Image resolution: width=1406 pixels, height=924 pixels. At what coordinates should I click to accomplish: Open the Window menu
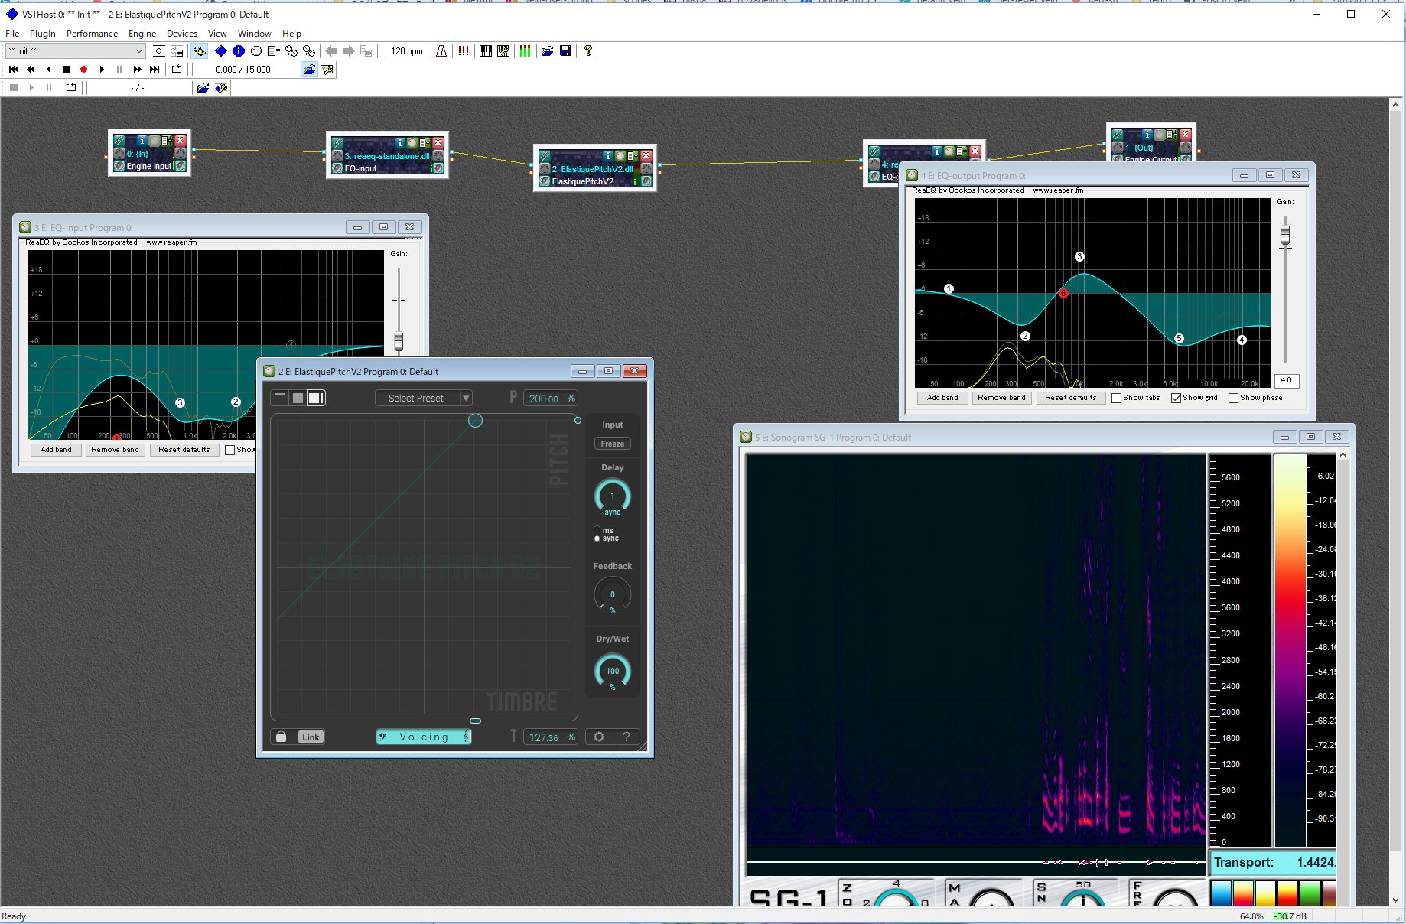click(x=254, y=34)
